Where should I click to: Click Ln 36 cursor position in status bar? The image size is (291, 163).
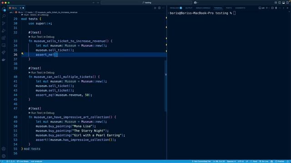(219, 161)
